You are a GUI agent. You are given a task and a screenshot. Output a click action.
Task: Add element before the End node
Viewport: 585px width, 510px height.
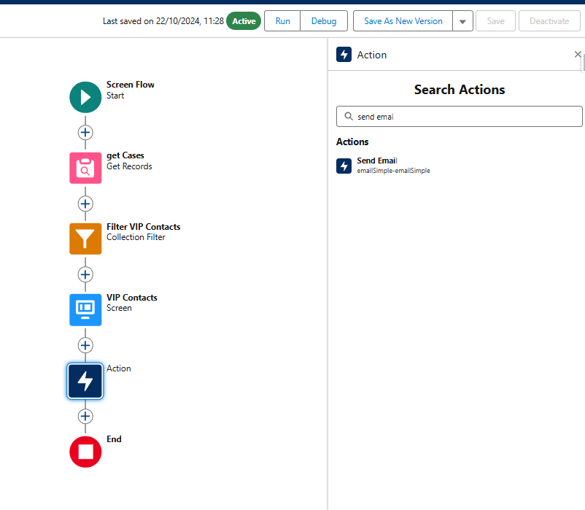point(85,416)
